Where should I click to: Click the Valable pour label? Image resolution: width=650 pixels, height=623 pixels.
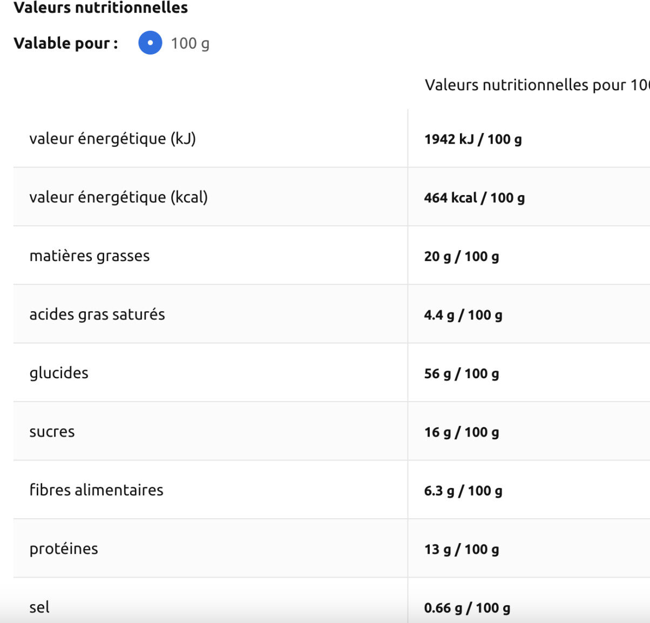pos(66,43)
